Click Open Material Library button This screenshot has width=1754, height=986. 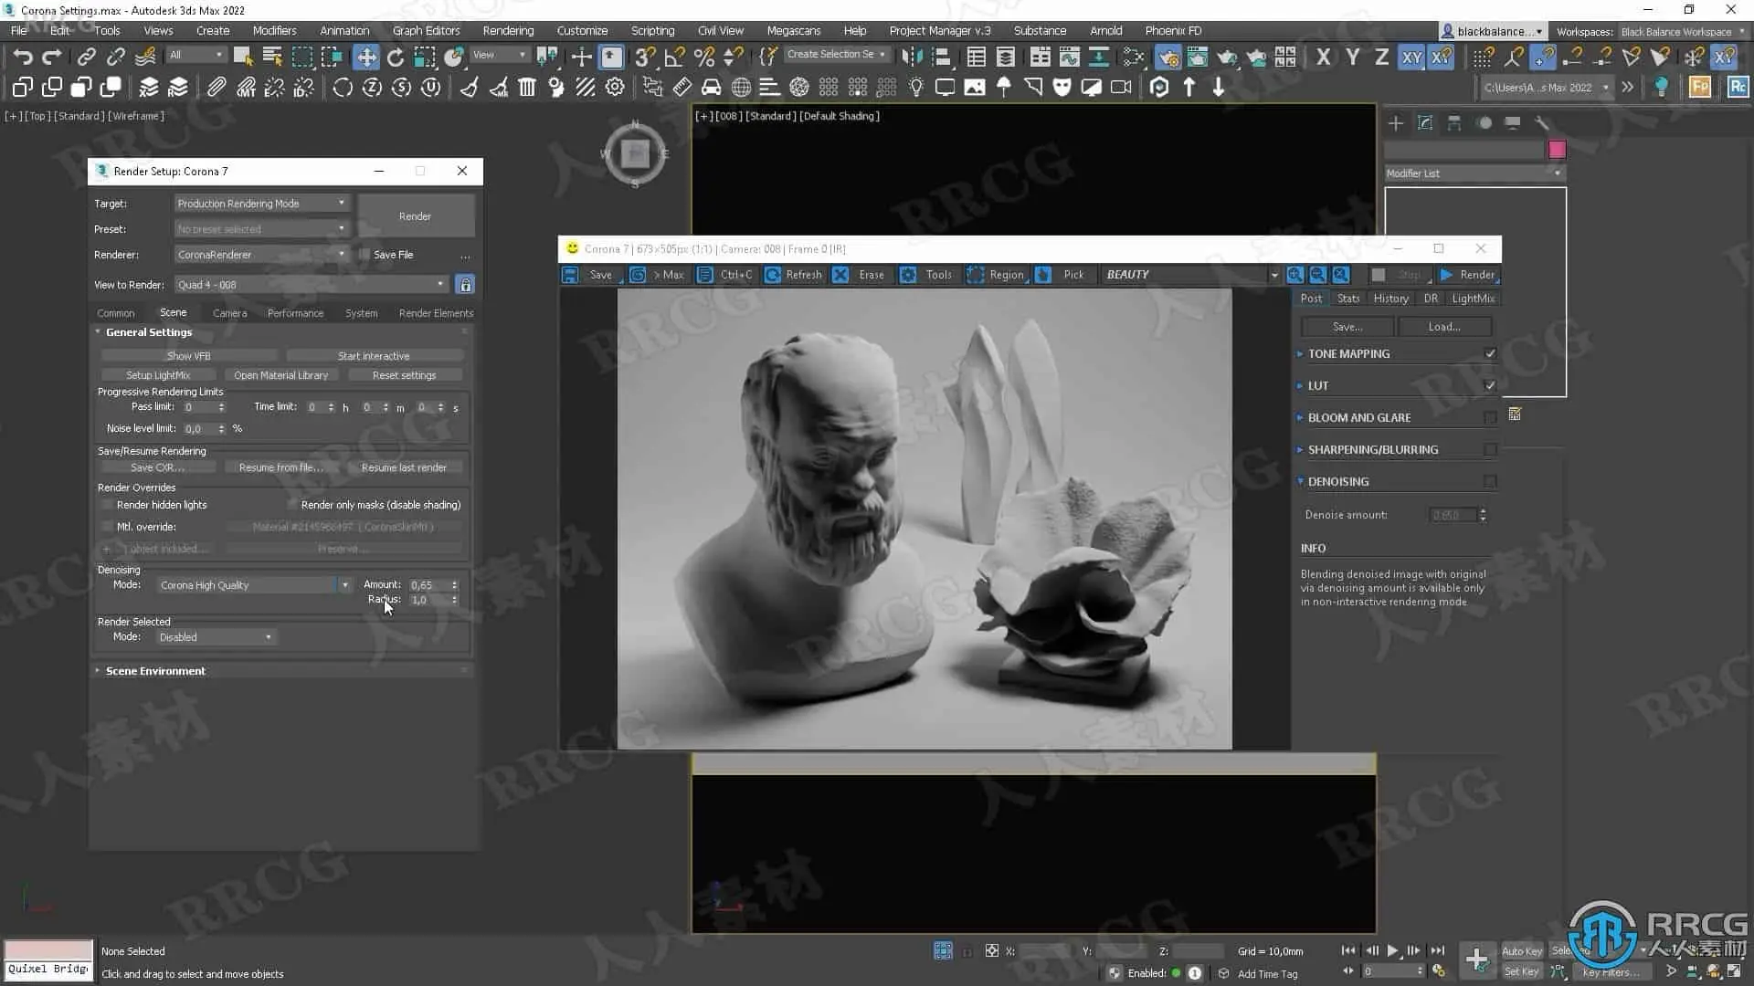click(280, 375)
